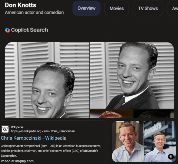Open the dark partial thumbnail at the gallery corner

[x=154, y=113]
